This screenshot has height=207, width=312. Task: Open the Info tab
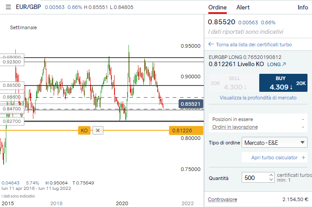[x=303, y=8]
